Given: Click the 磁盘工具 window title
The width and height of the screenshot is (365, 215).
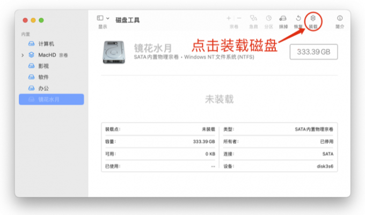Looking at the screenshot, I should click(128, 20).
